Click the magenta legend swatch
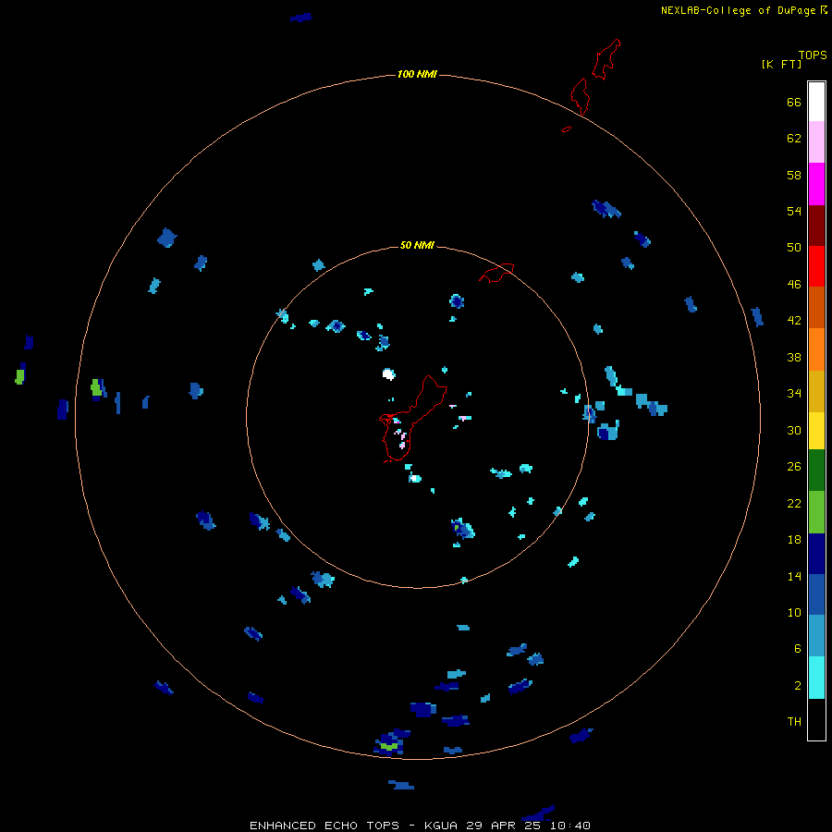This screenshot has height=832, width=832. point(816,184)
